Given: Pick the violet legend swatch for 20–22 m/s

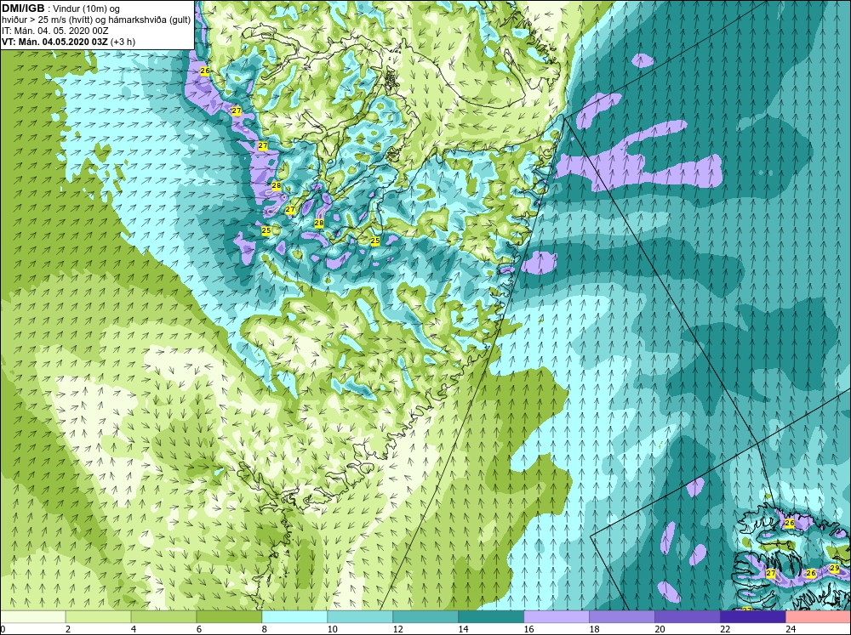Looking at the screenshot, I should [687, 617].
